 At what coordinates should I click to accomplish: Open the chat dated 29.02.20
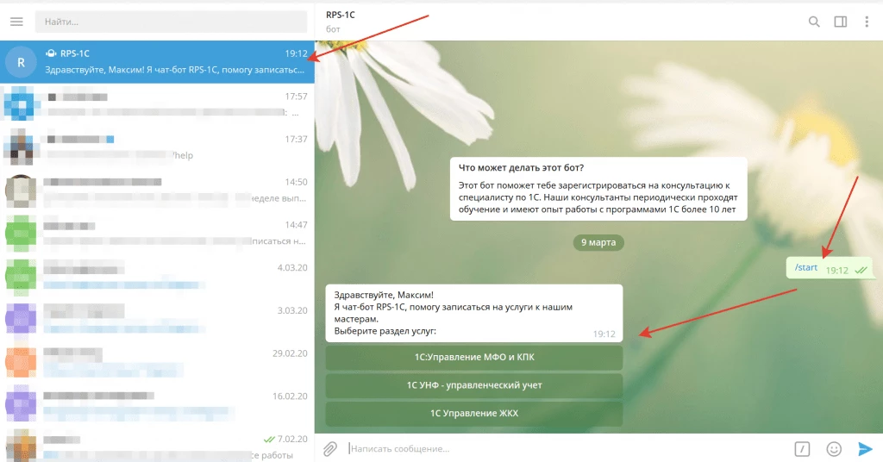(x=157, y=362)
